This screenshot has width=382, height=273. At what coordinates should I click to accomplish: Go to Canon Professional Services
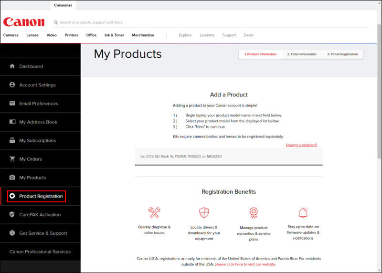40,252
